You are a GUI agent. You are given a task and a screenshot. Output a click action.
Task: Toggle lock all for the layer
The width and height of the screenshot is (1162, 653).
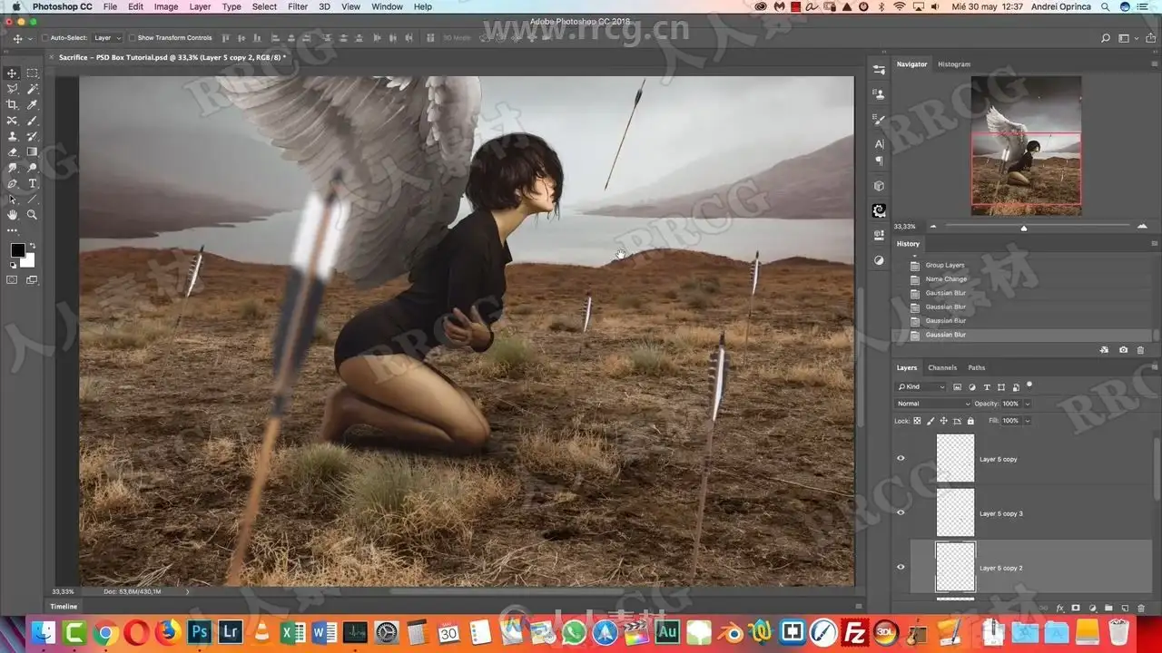pos(970,421)
